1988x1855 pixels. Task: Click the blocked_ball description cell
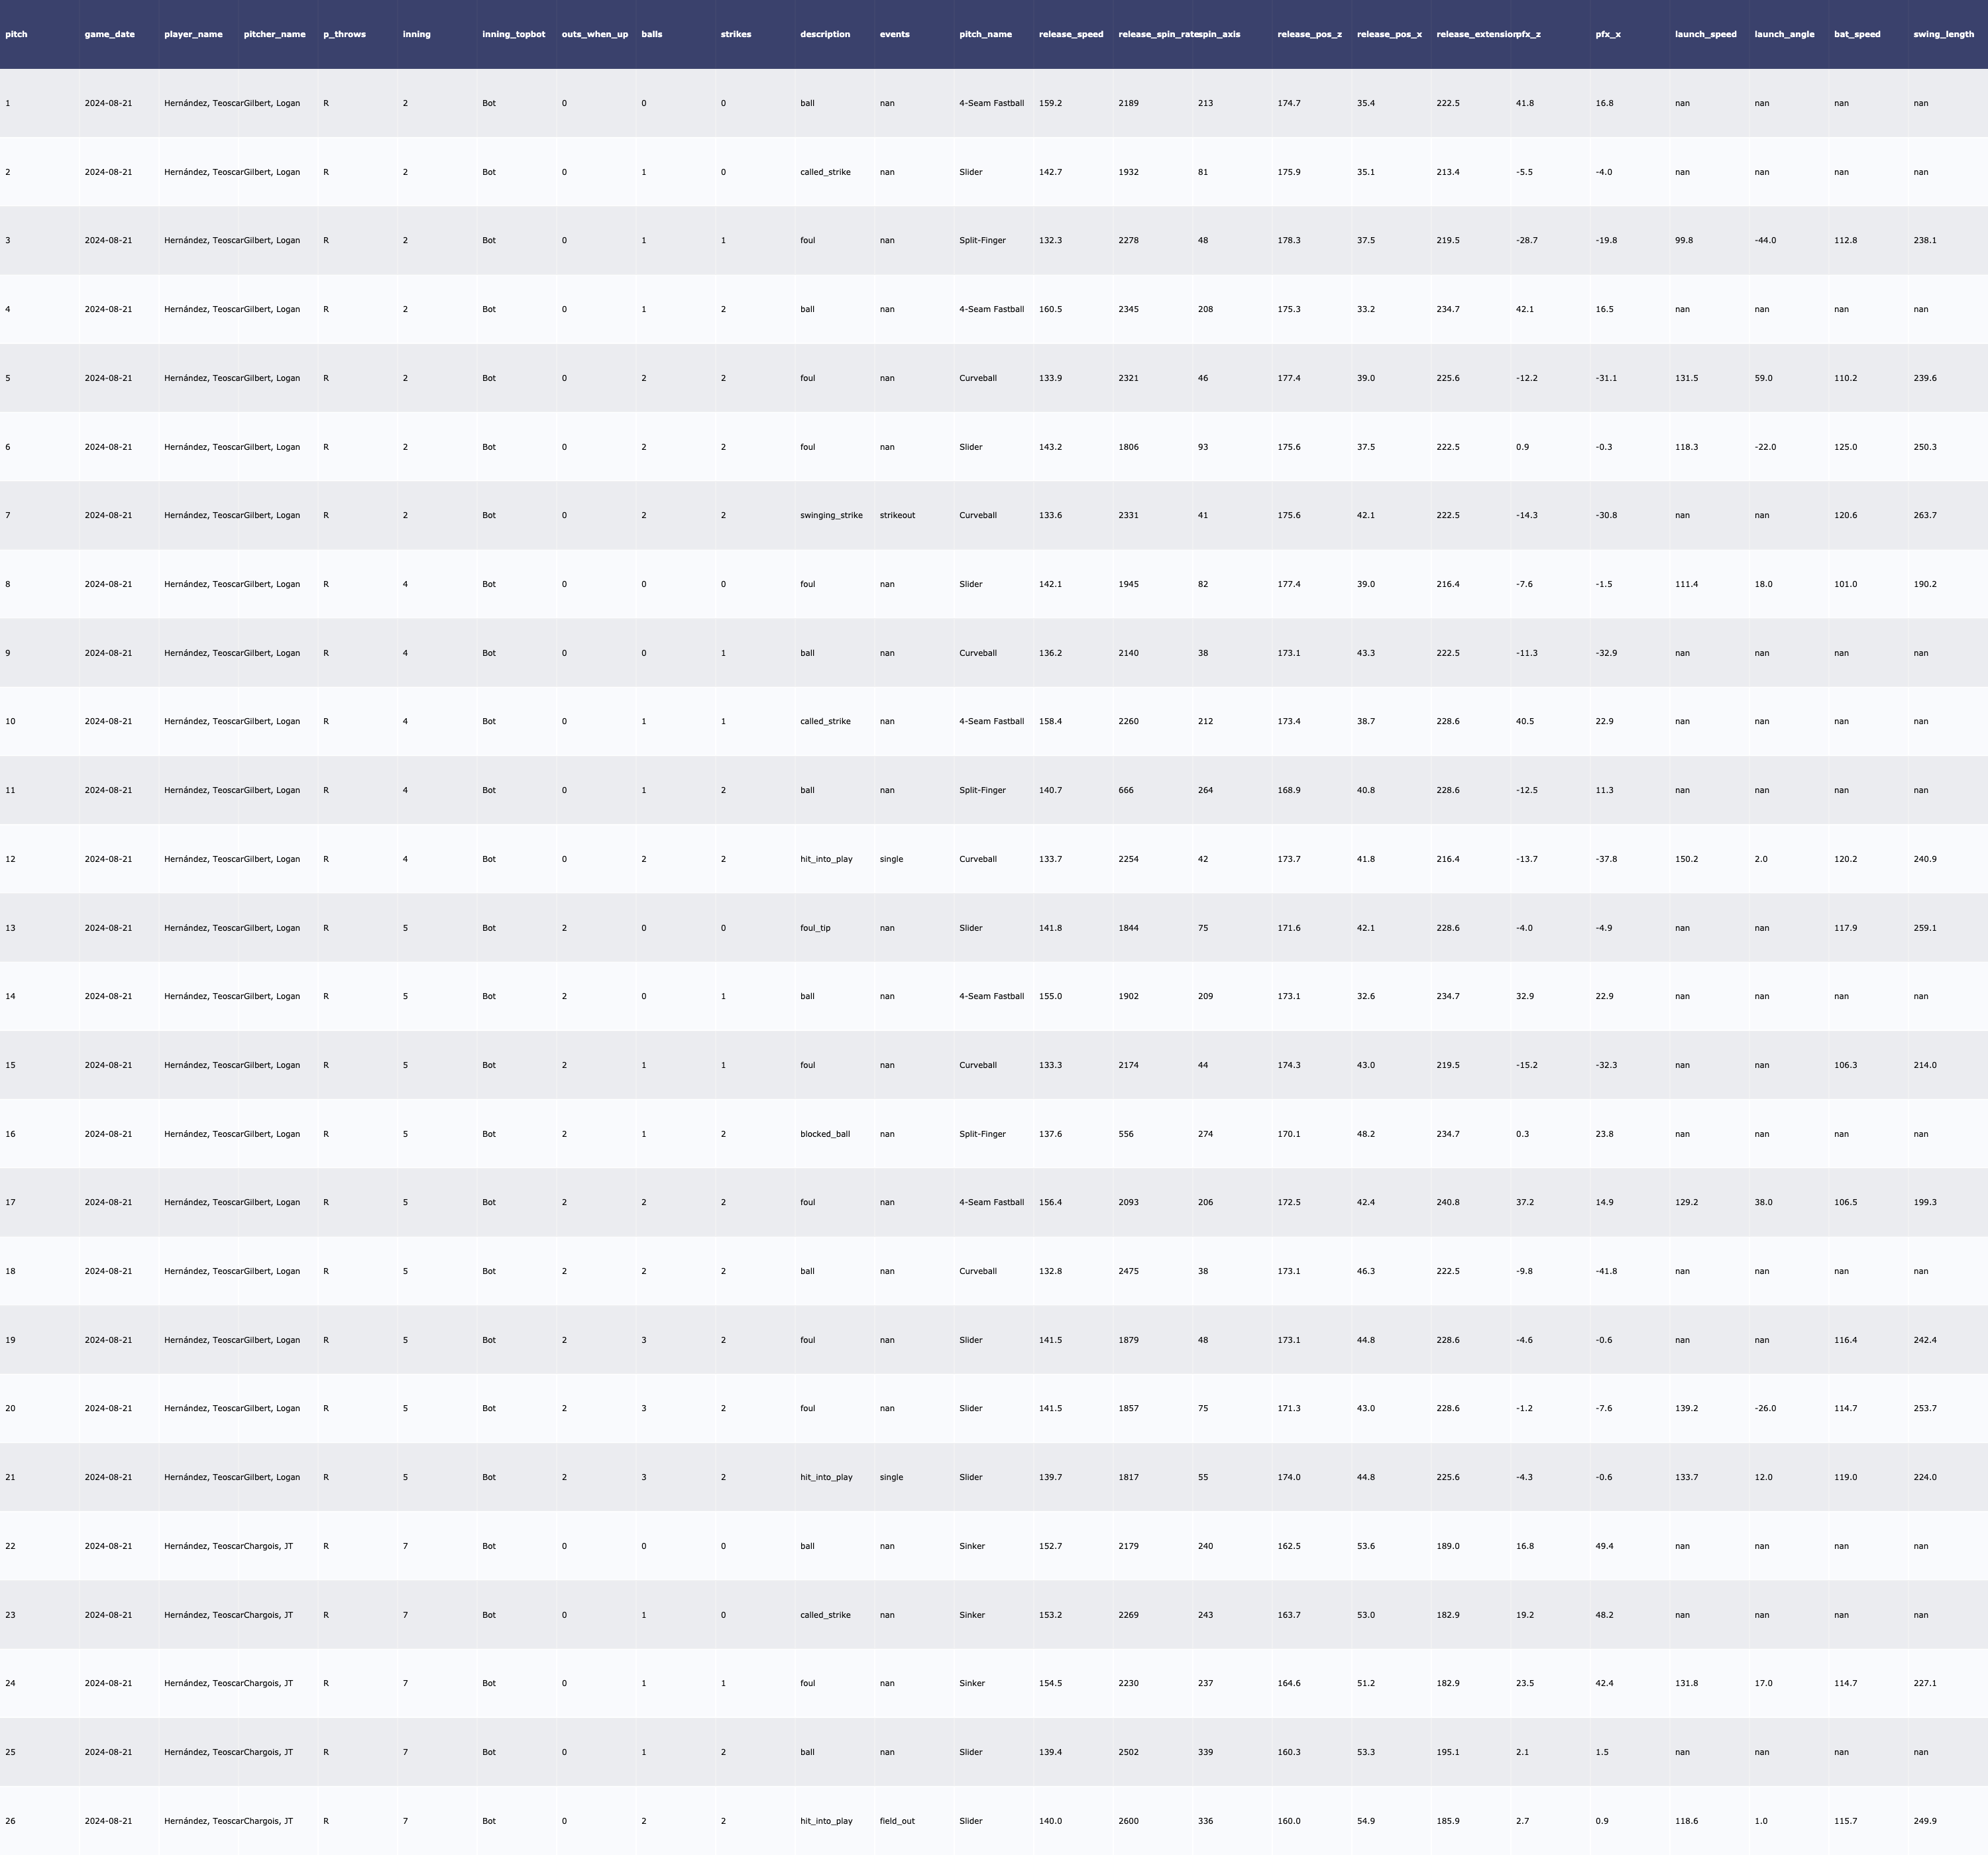(x=825, y=1134)
